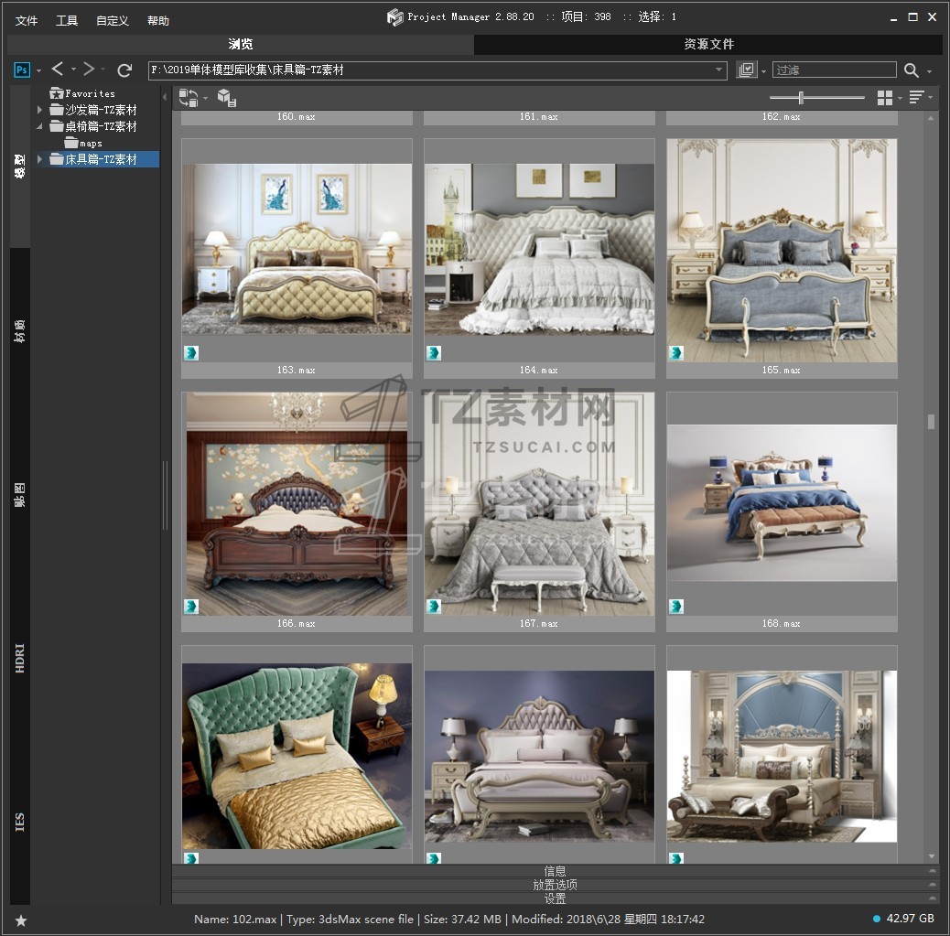Expand the 沙发篇-TZ素材 folder node
The image size is (950, 936).
tap(39, 110)
